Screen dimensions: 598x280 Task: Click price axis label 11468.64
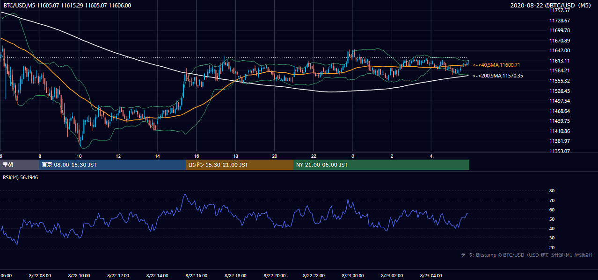pyautogui.click(x=559, y=111)
